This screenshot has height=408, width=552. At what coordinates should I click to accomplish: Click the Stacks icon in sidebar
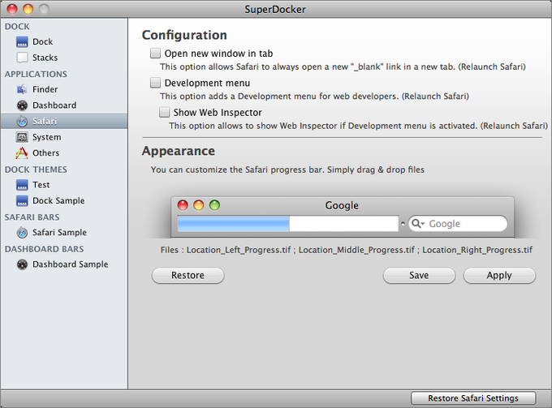click(22, 58)
